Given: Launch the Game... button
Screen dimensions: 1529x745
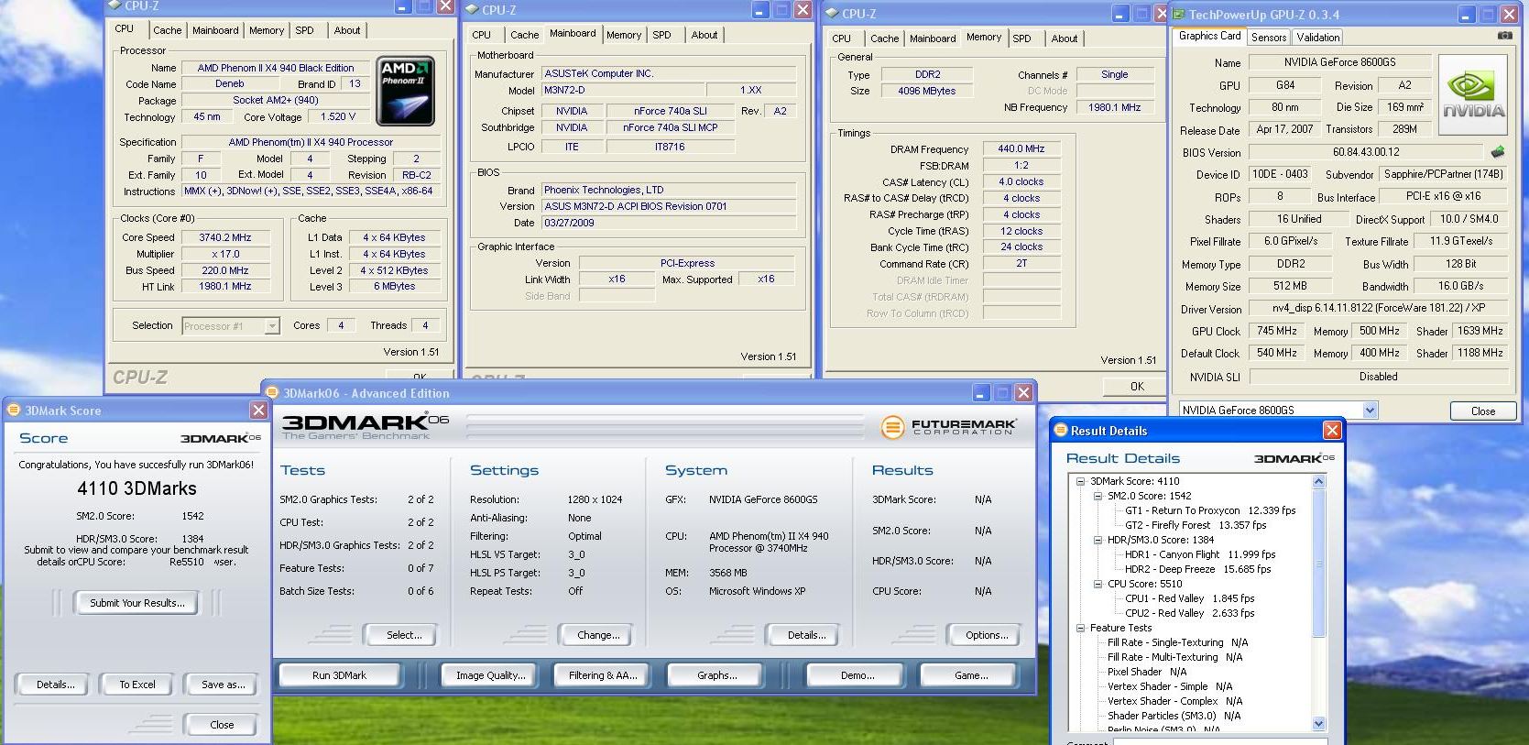Looking at the screenshot, I should point(971,675).
